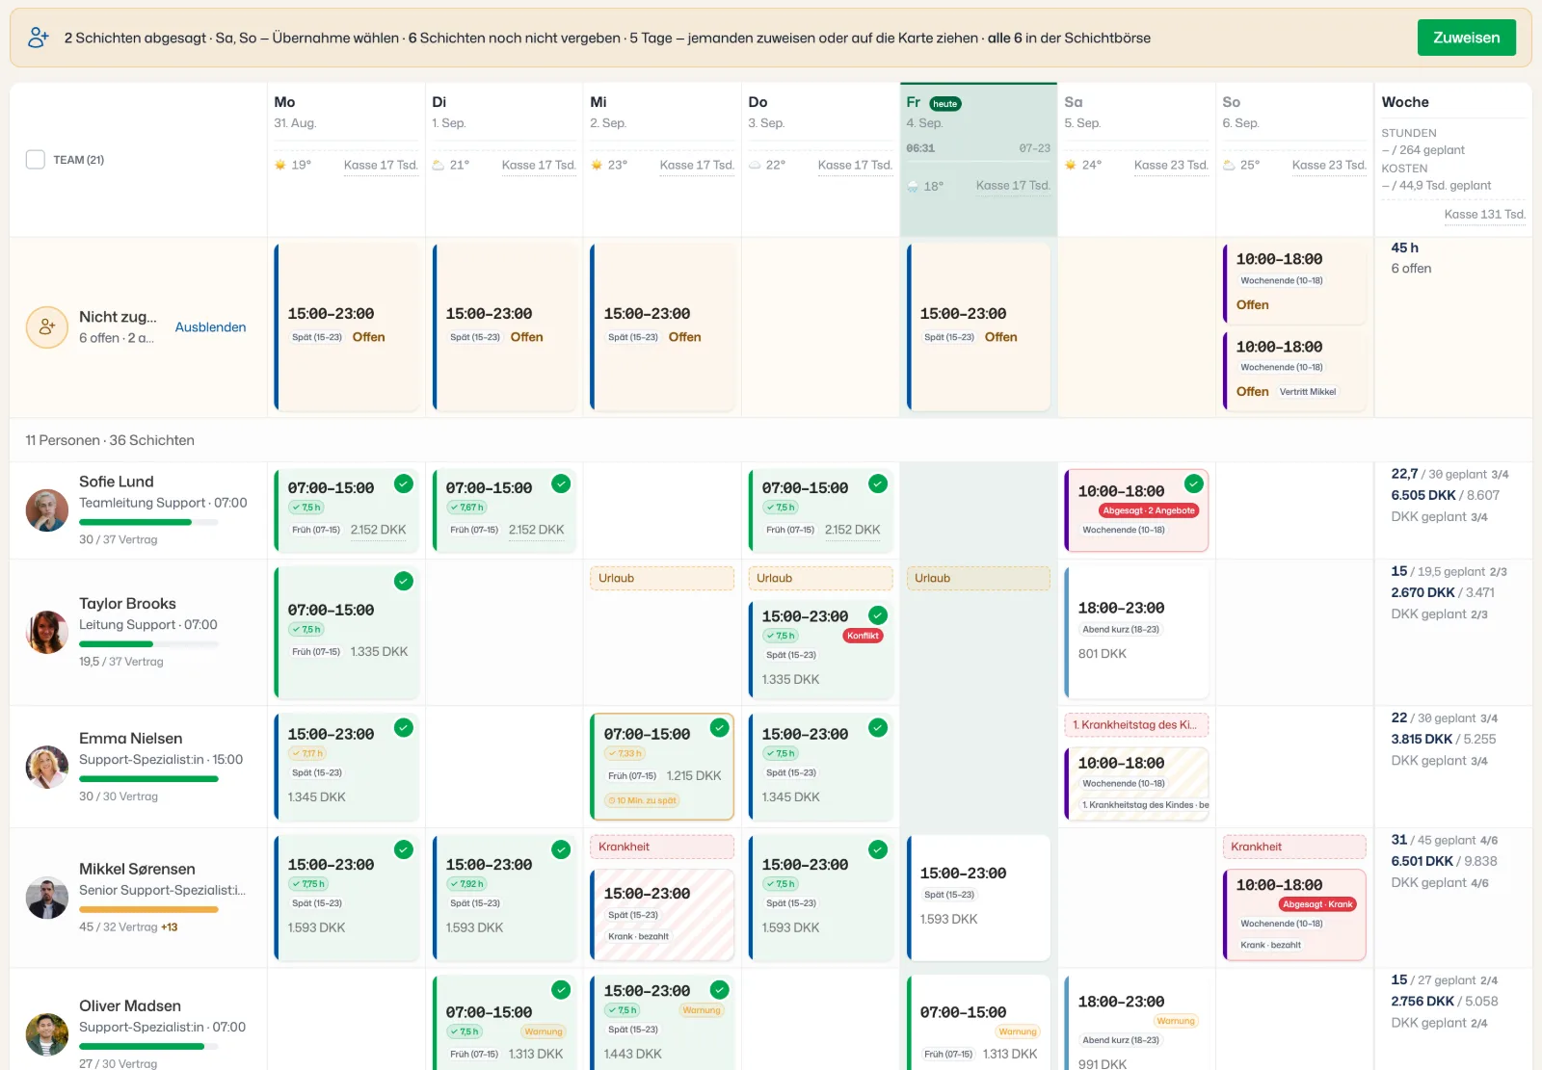Click Mikkel Sørensen's Wednesday Krankheit tag

tap(662, 847)
